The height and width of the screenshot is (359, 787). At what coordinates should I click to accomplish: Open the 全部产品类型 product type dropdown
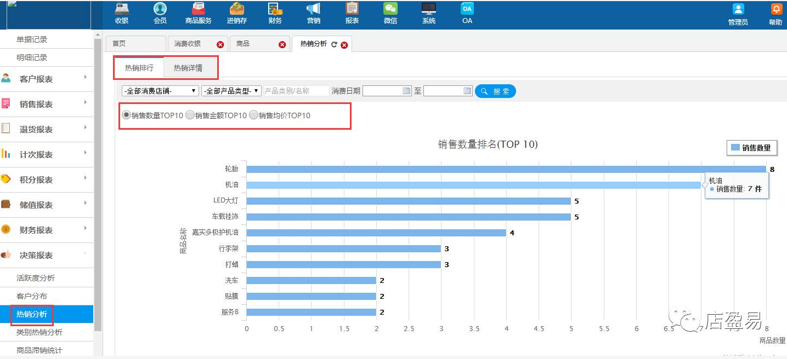(x=231, y=91)
